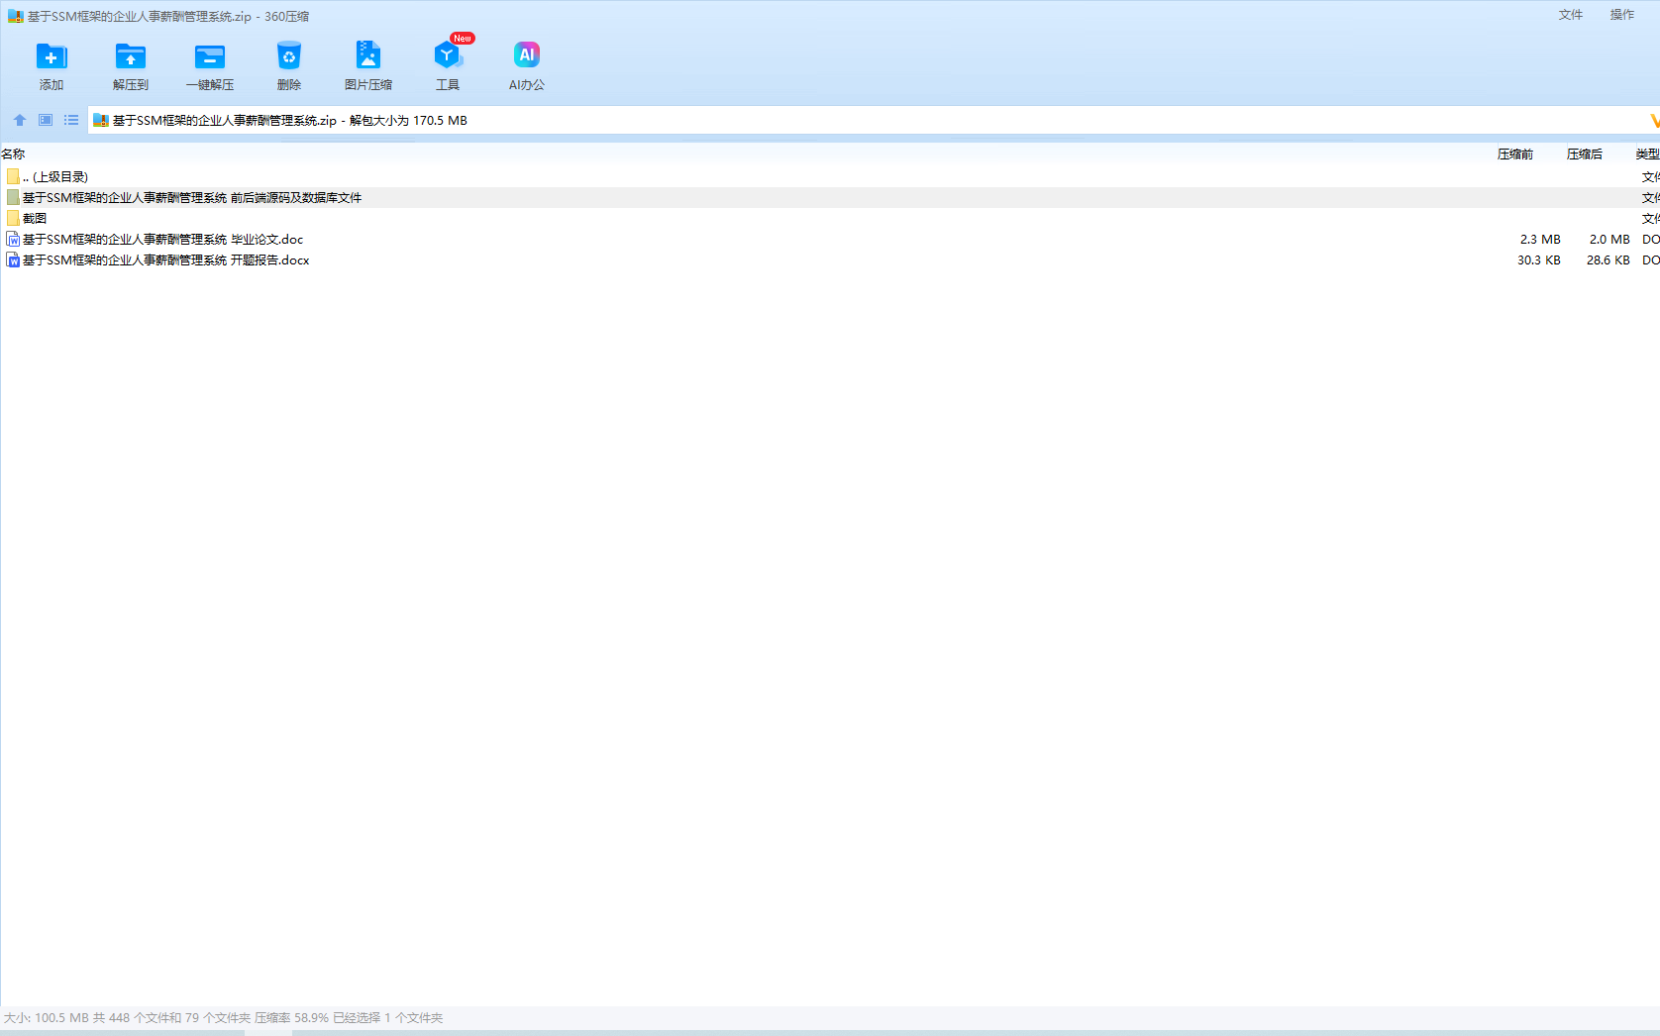1660x1036 pixels.
Task: Click the 删除 (Delete) trash icon
Action: [x=289, y=56]
